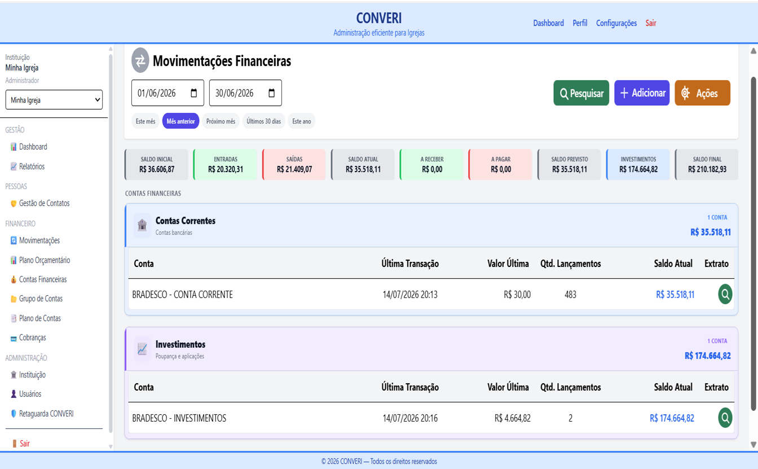The width and height of the screenshot is (758, 469).
Task: Click the bank building icon beside Contas Correntes
Action: point(142,226)
